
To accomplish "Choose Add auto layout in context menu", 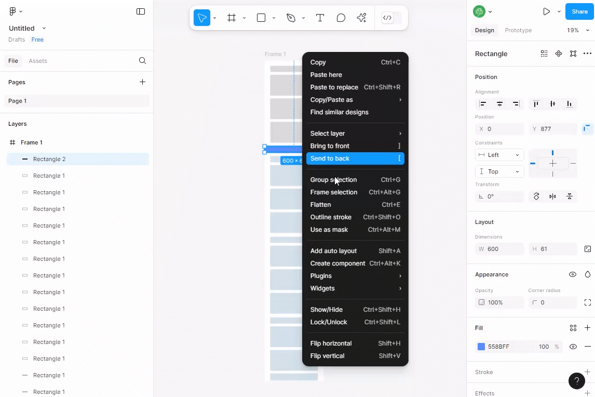I will click(355, 251).
